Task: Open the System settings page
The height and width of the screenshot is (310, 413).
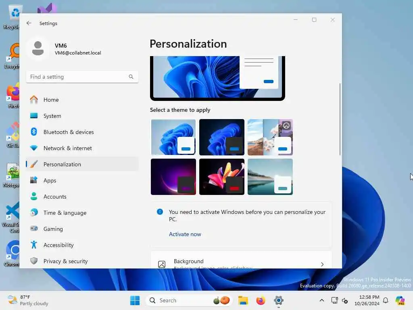Action: (82, 116)
